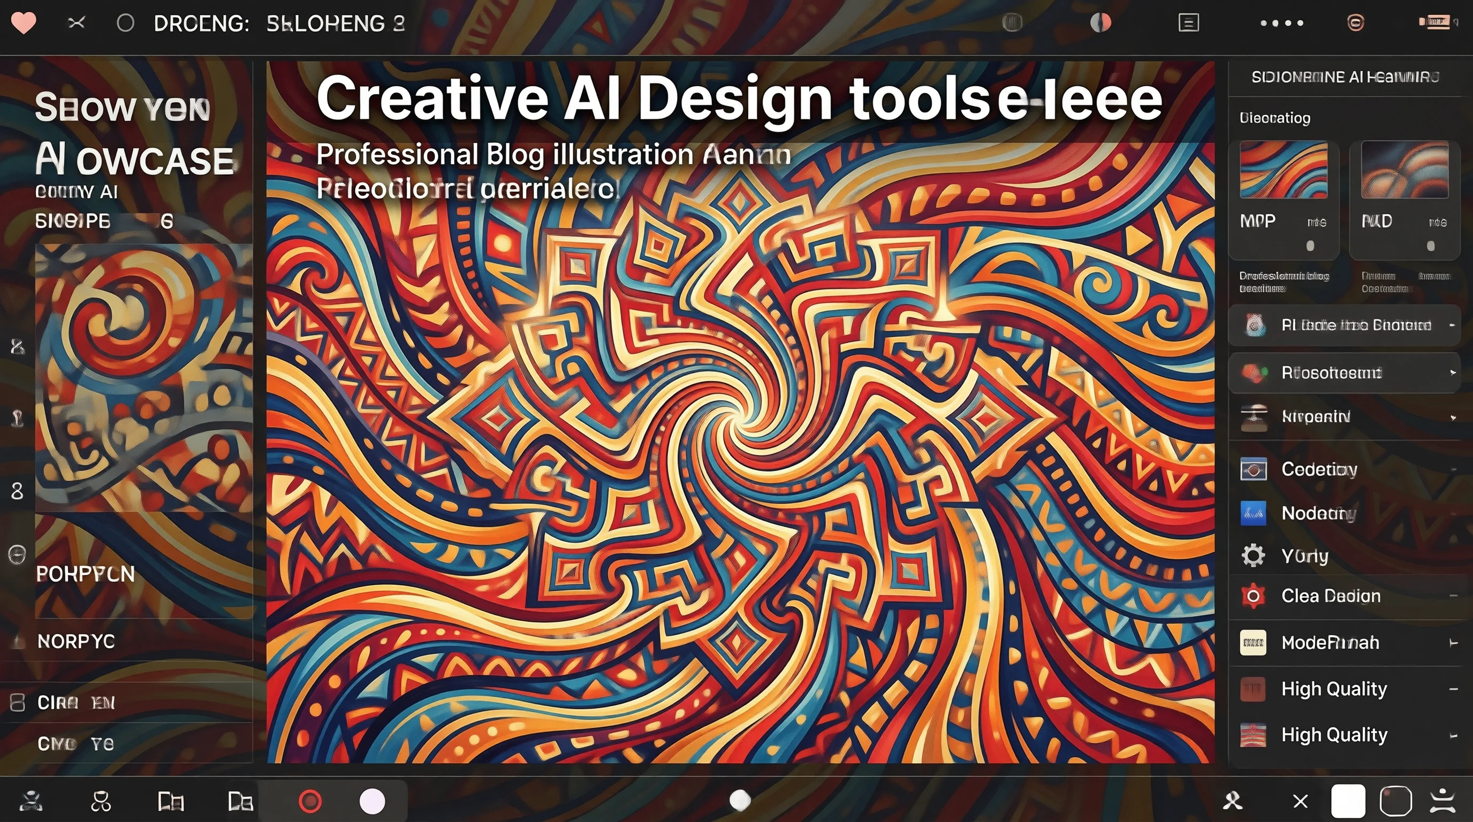This screenshot has width=1473, height=822.
Task: Click the NORPYC label in left panel
Action: click(x=76, y=641)
